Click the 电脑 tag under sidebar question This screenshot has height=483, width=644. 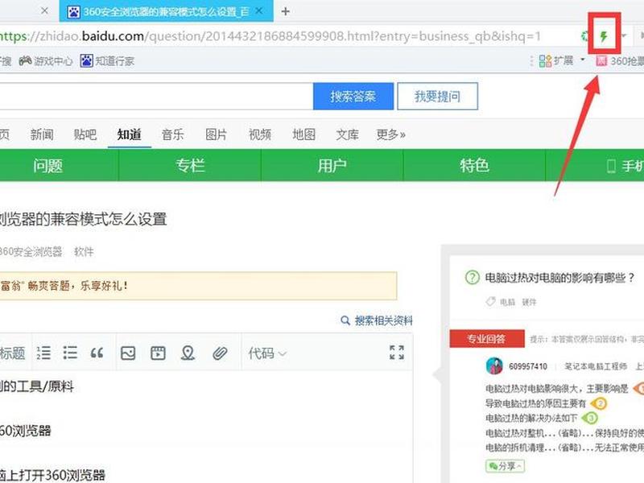(x=508, y=303)
